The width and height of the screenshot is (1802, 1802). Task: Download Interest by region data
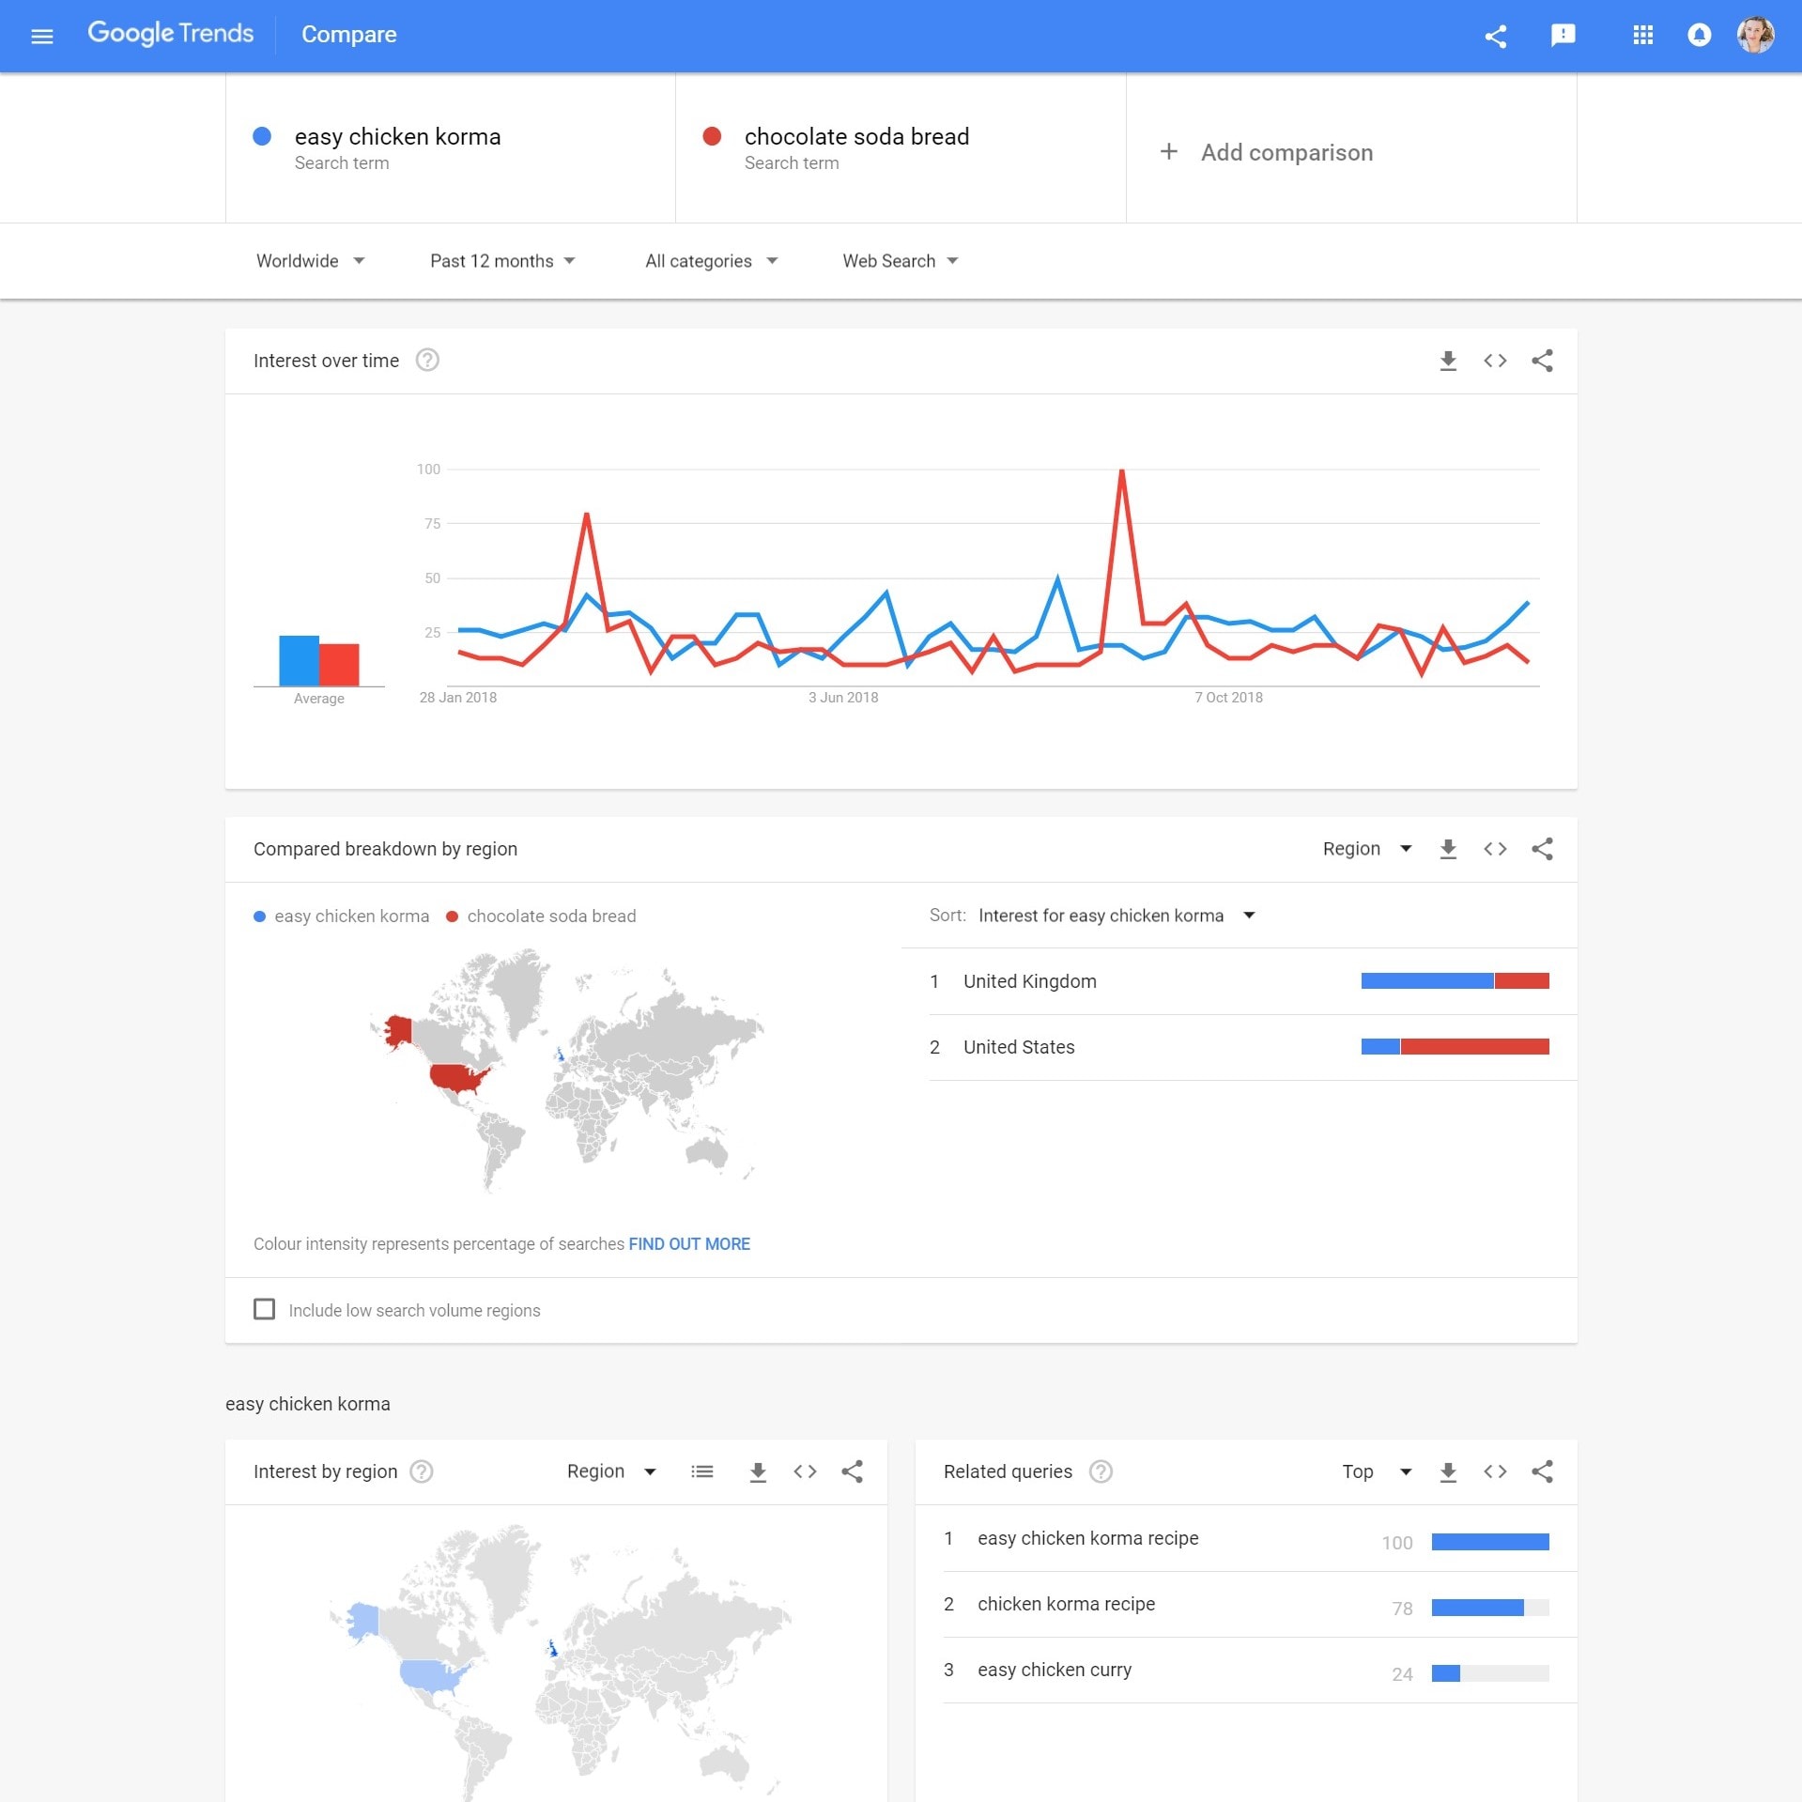(758, 1471)
